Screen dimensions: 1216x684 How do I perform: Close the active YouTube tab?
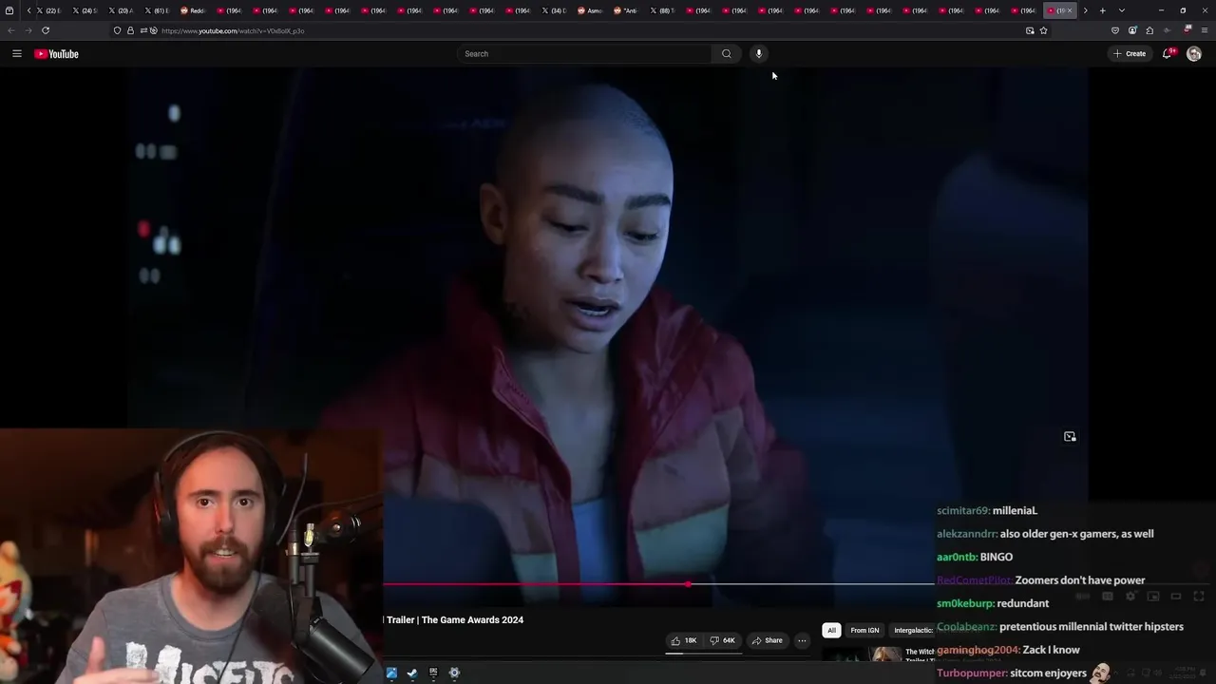[1070, 10]
